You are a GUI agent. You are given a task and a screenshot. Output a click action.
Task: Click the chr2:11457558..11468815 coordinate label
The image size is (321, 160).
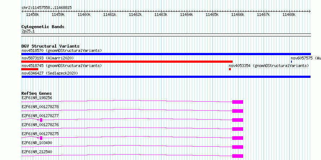tap(47, 8)
